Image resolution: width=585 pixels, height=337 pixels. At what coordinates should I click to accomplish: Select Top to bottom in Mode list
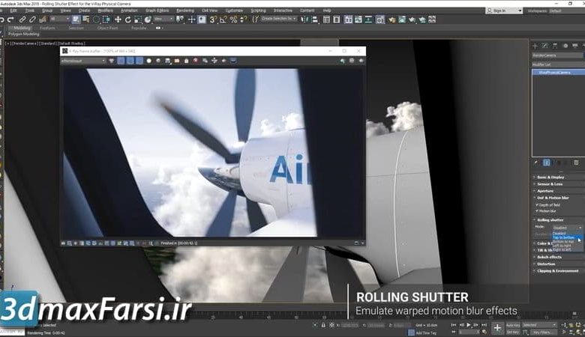[x=567, y=237]
